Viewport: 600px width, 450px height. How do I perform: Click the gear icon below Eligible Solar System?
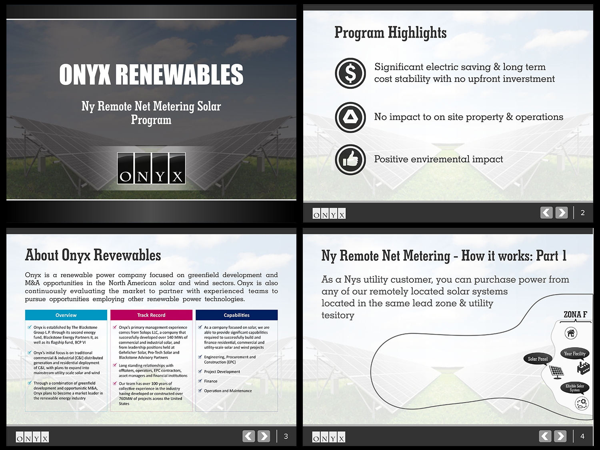(582, 403)
